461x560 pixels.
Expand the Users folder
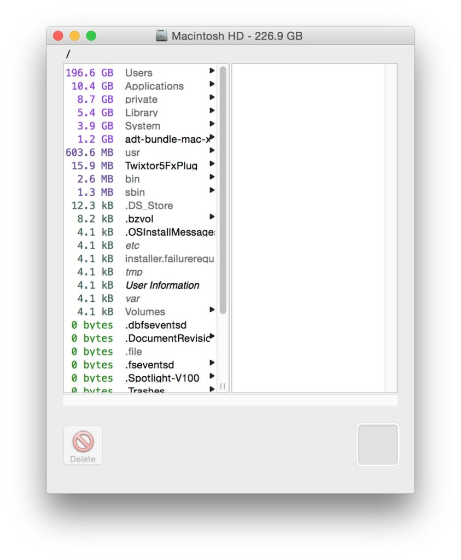(212, 72)
